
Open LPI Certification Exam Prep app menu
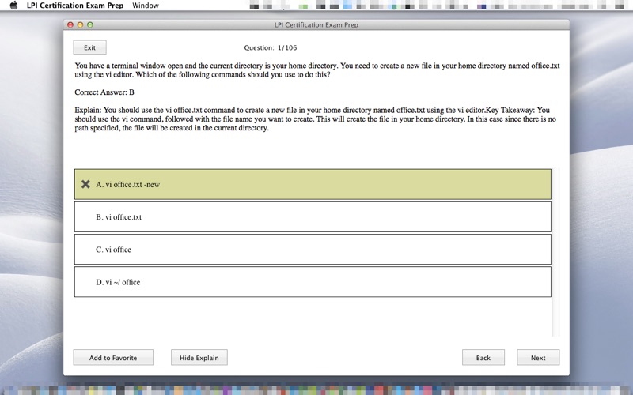coord(75,6)
